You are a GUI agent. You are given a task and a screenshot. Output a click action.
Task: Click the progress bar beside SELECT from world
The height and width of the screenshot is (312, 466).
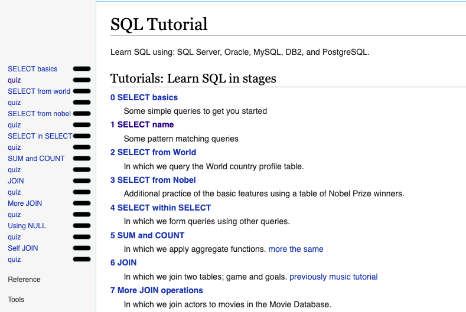coord(82,91)
